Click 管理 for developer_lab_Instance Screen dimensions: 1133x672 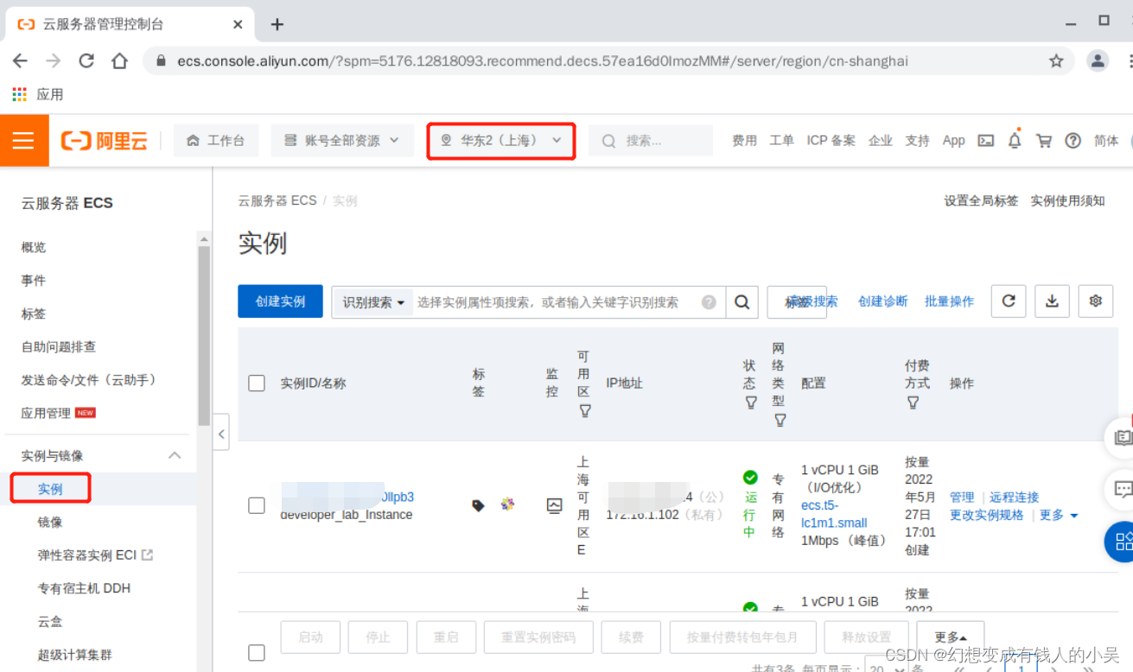click(962, 498)
